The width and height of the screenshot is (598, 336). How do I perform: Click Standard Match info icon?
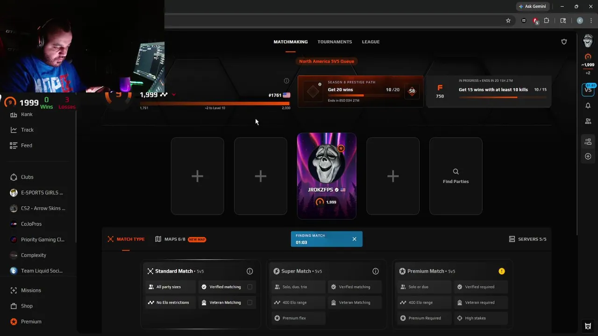[249, 271]
